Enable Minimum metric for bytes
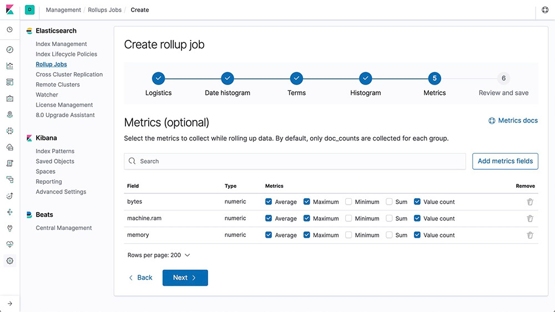The height and width of the screenshot is (312, 555). click(349, 202)
